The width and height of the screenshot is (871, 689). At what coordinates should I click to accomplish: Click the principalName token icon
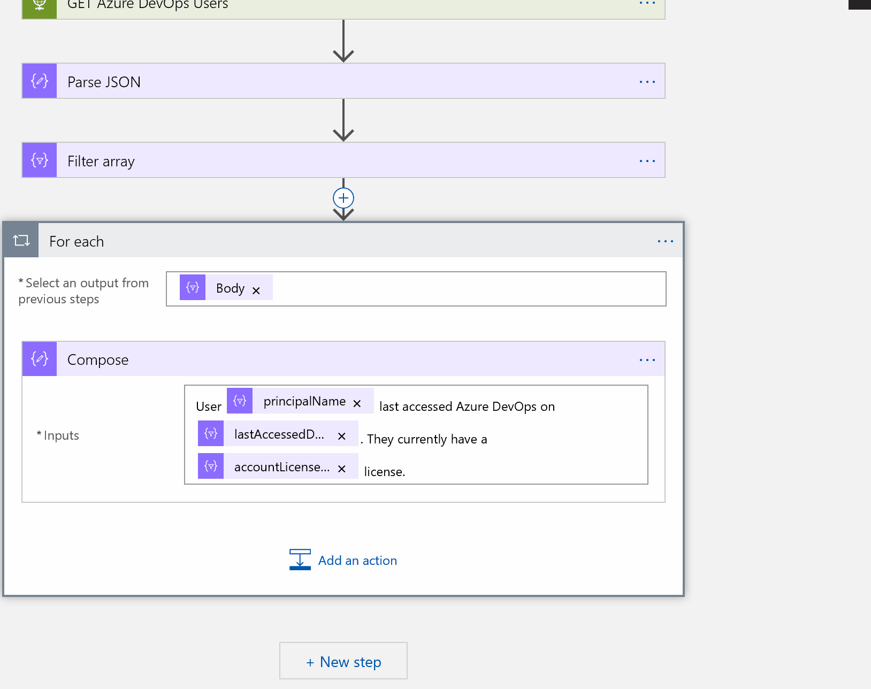(240, 401)
